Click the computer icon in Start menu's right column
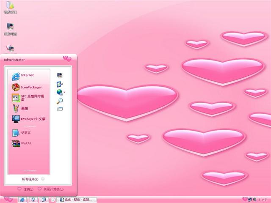 pos(60,76)
